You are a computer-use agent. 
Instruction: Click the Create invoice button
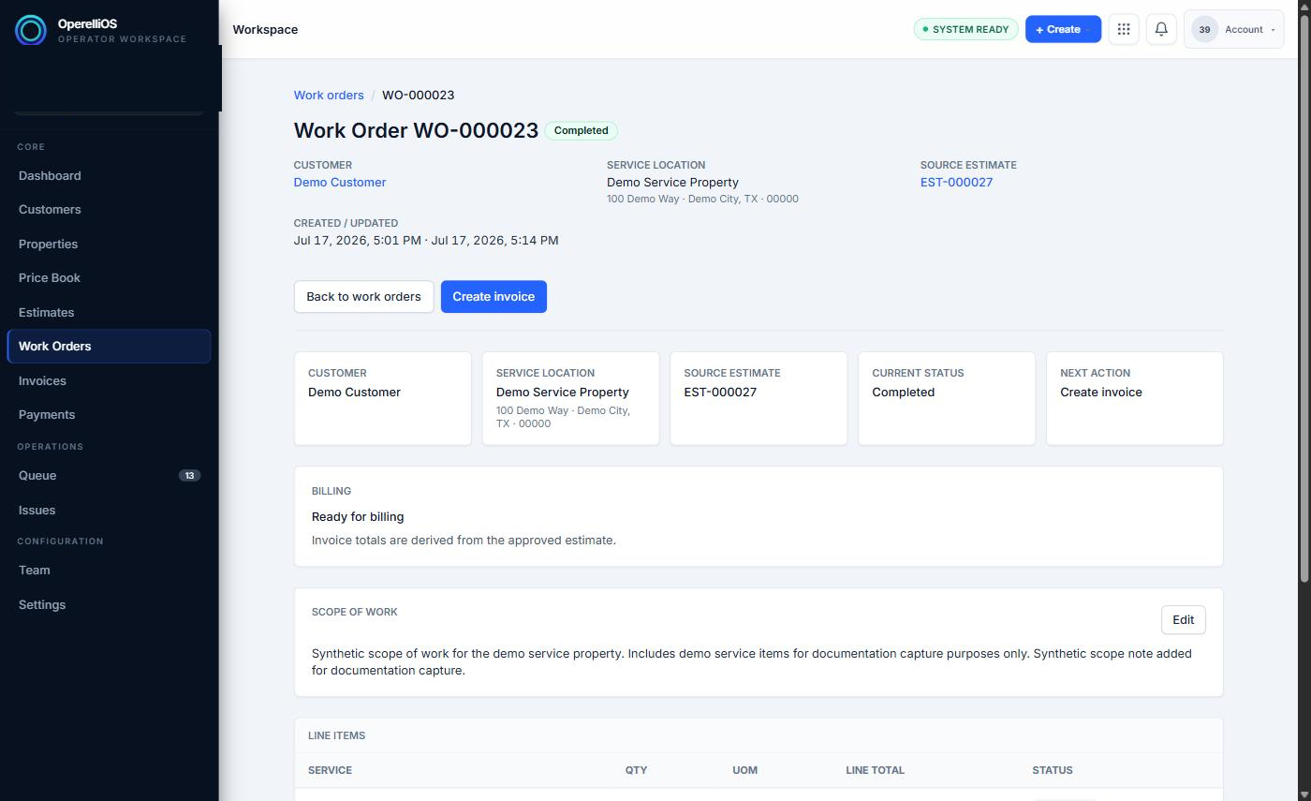click(x=493, y=296)
